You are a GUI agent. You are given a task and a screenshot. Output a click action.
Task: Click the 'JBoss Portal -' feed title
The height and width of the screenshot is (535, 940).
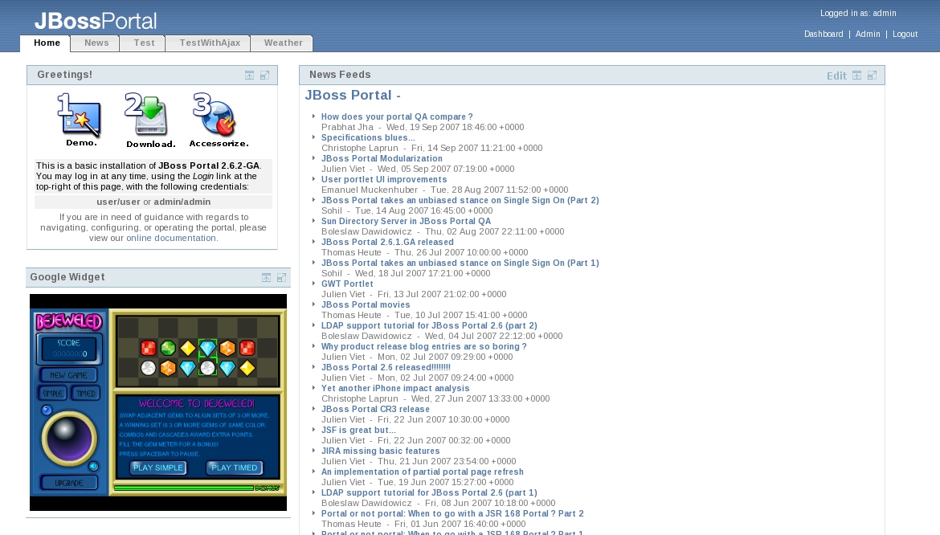[353, 96]
